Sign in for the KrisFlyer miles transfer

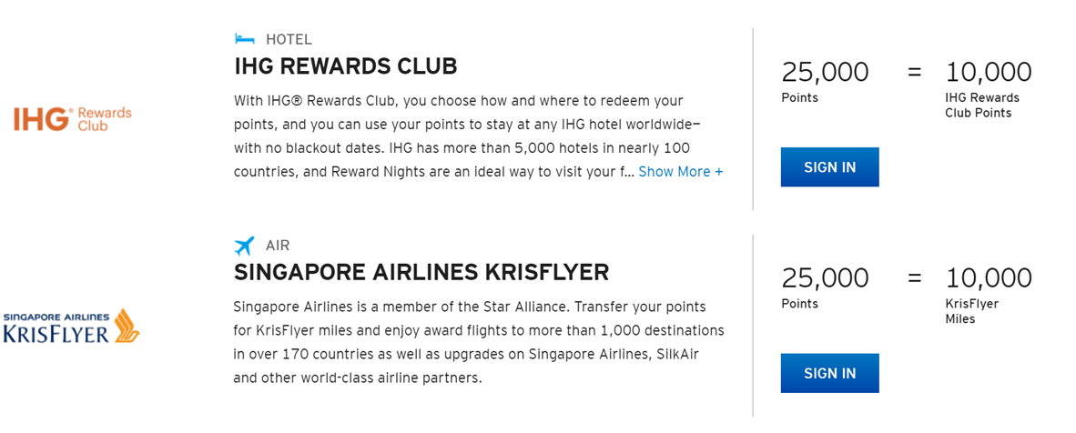(x=829, y=373)
